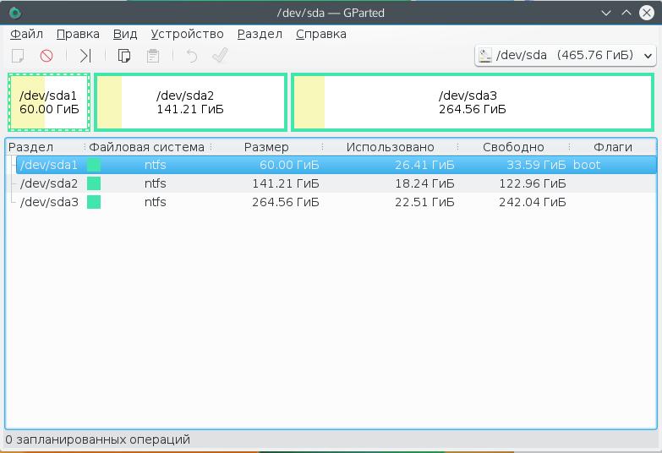The width and height of the screenshot is (662, 453).
Task: Click the ntfs color swatch for /dev/sda1
Action: [94, 165]
